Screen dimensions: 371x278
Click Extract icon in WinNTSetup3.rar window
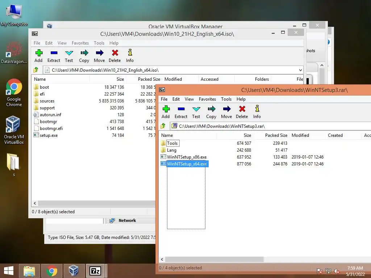pos(181,109)
